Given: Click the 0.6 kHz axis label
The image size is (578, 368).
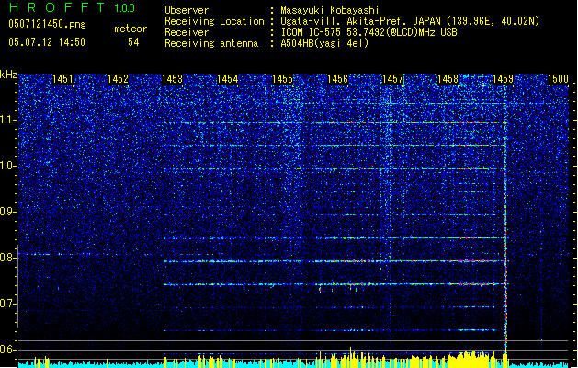Looking at the screenshot, I should coord(8,350).
